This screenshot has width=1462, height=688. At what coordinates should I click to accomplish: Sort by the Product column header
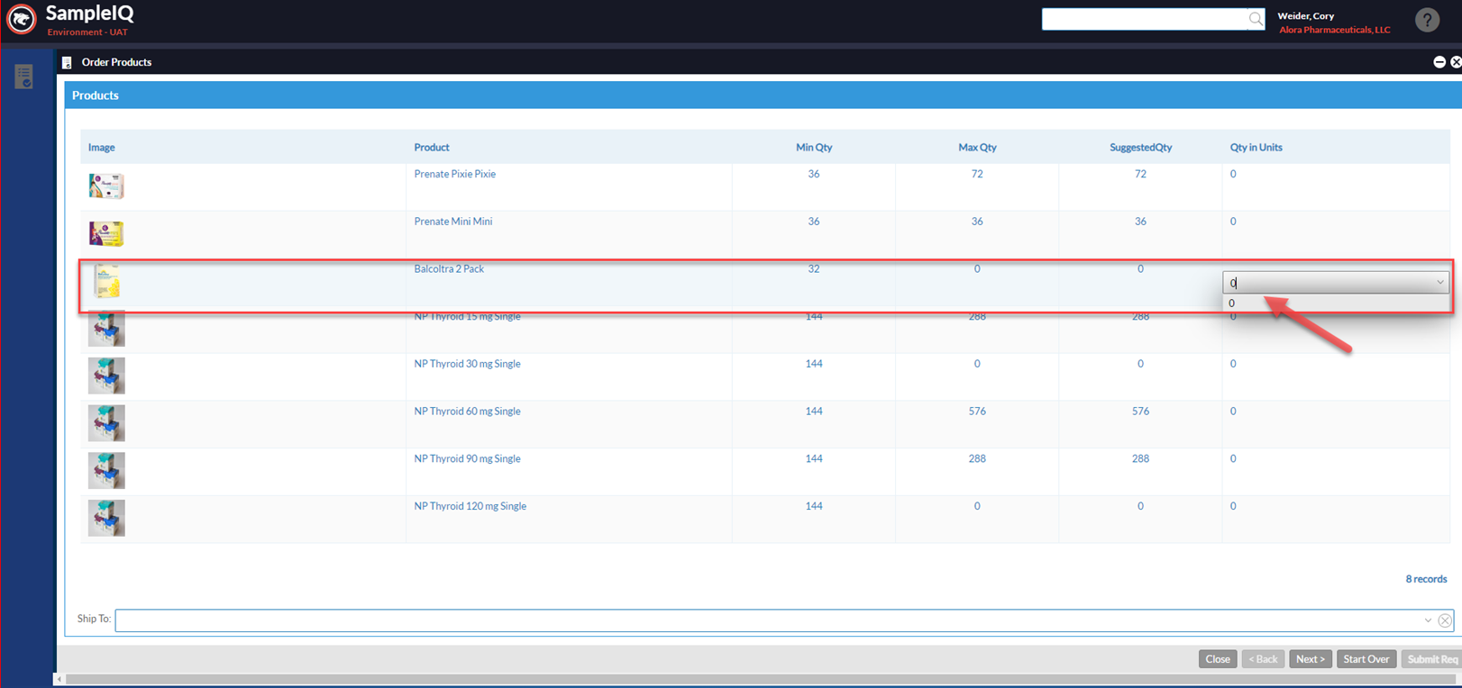pos(432,148)
